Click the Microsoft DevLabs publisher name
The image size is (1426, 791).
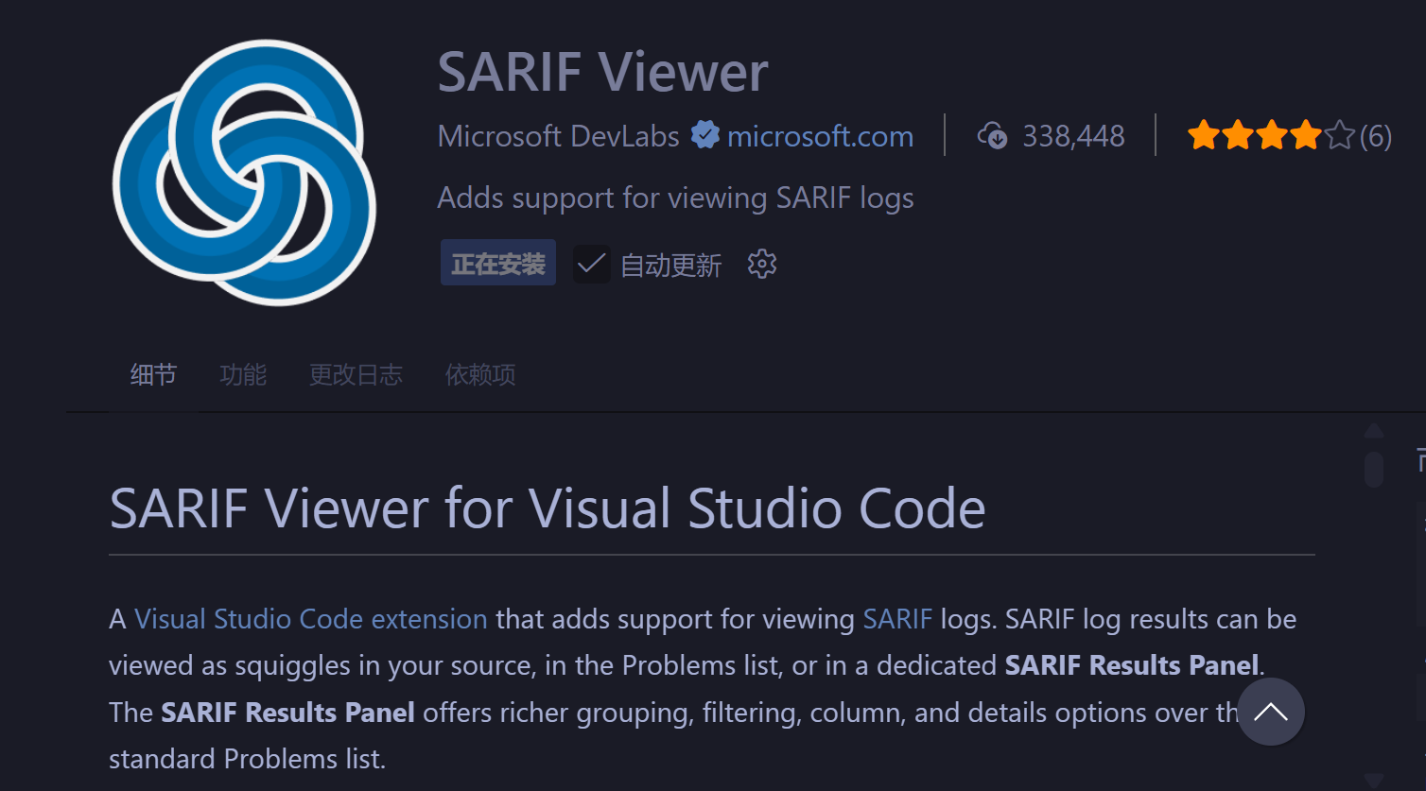point(558,136)
